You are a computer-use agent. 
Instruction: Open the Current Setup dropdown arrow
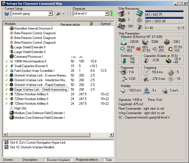(50, 13)
